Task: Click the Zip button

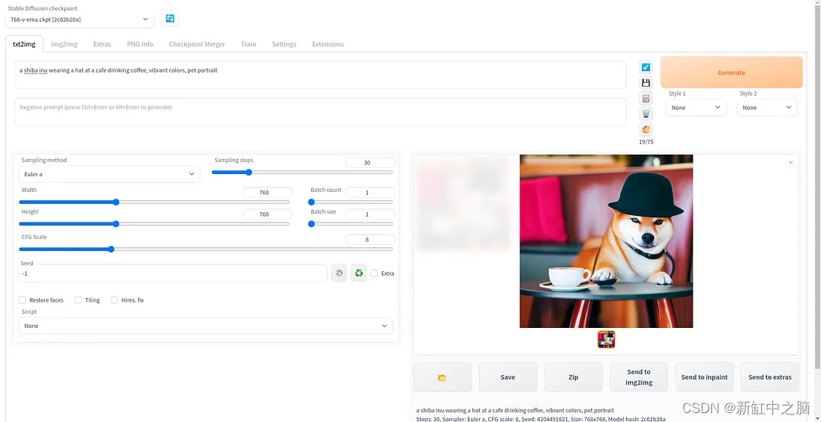Action: point(573,377)
